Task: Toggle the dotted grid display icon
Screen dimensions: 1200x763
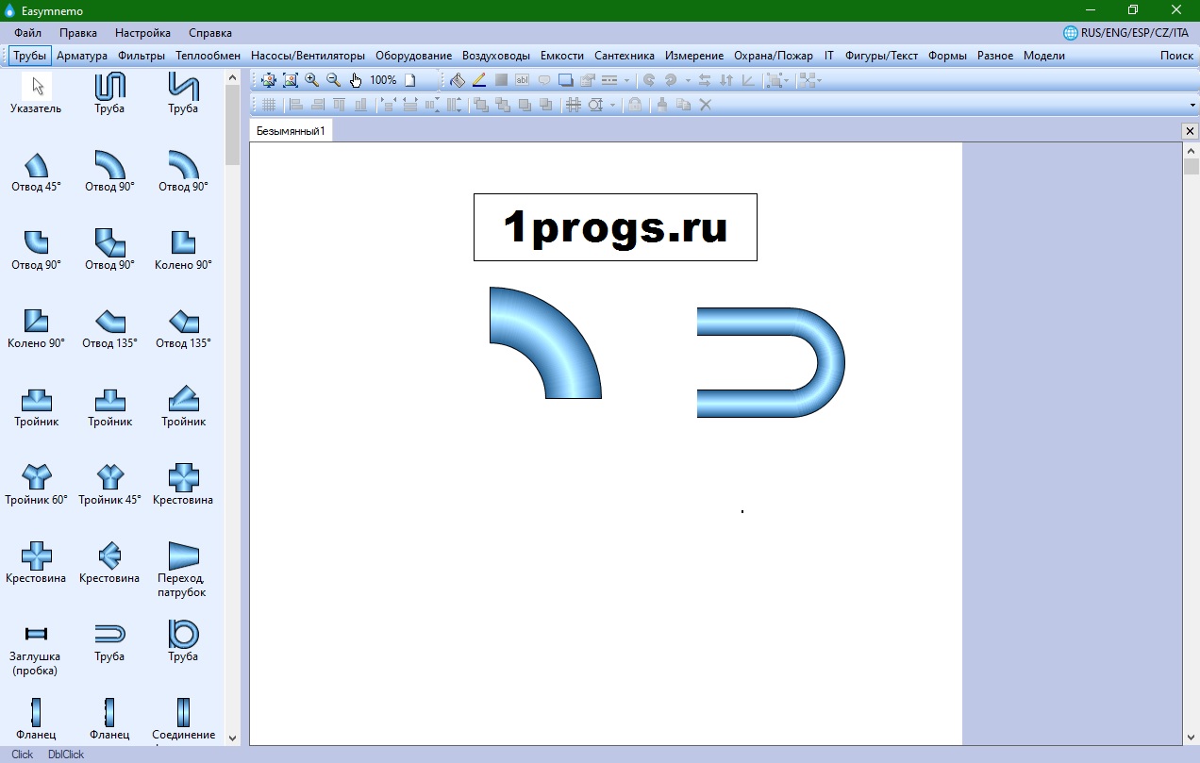Action: pyautogui.click(x=268, y=105)
